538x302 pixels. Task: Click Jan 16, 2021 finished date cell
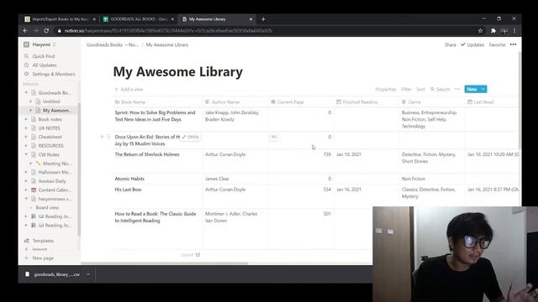click(x=367, y=195)
